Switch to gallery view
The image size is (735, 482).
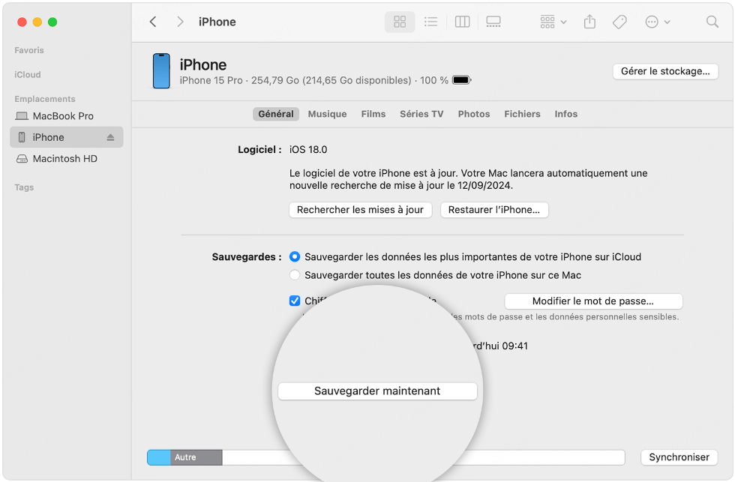coord(493,22)
